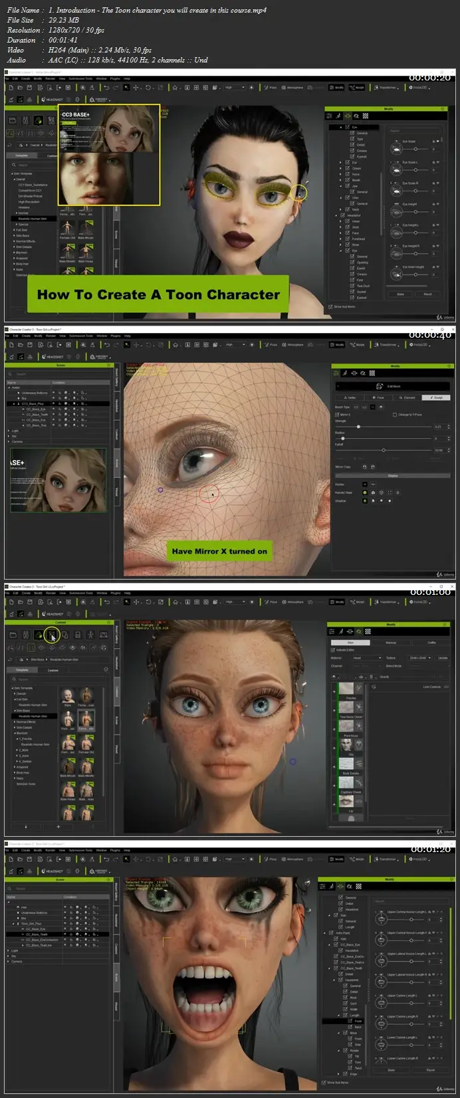Viewport: 460px width, 1098px height.
Task: Open the Texture 2048x2048 dropdown in the 00:01:00 frame
Action: [x=419, y=658]
